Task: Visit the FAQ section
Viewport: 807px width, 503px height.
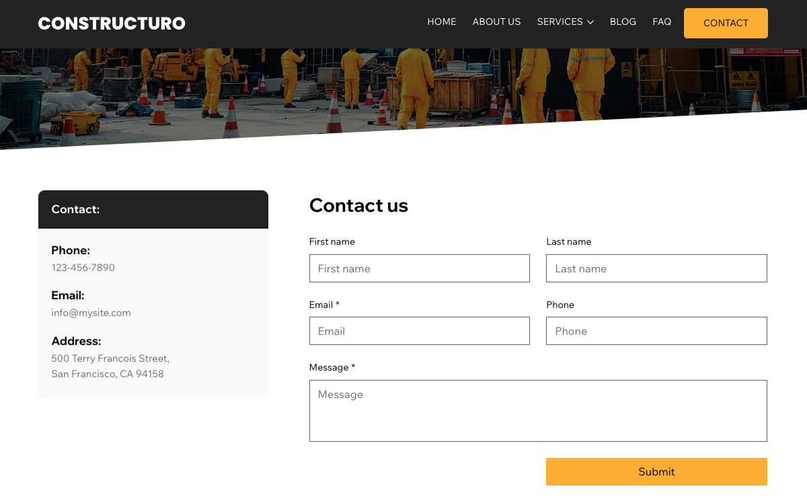Action: click(662, 22)
